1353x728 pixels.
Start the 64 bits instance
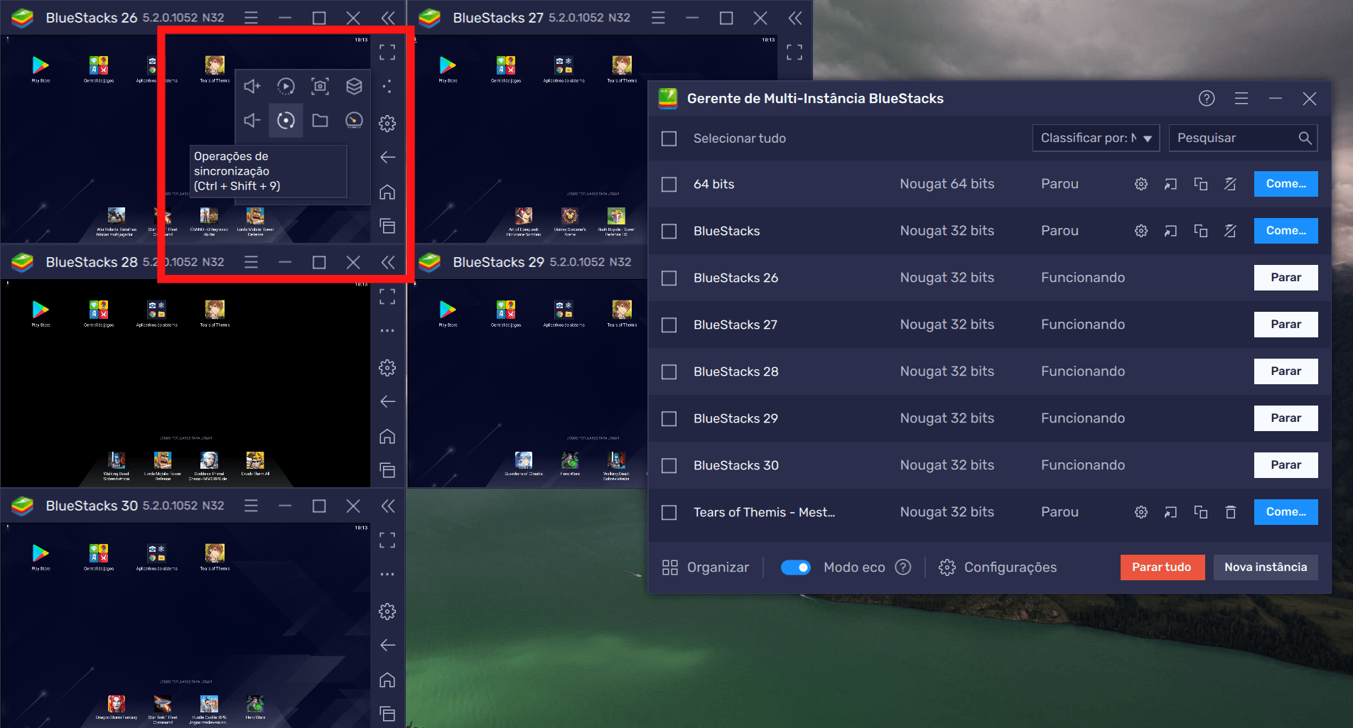pos(1285,184)
